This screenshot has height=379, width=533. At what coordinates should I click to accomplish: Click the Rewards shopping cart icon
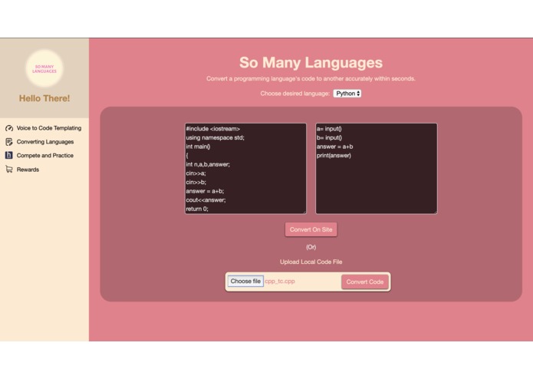(9, 170)
